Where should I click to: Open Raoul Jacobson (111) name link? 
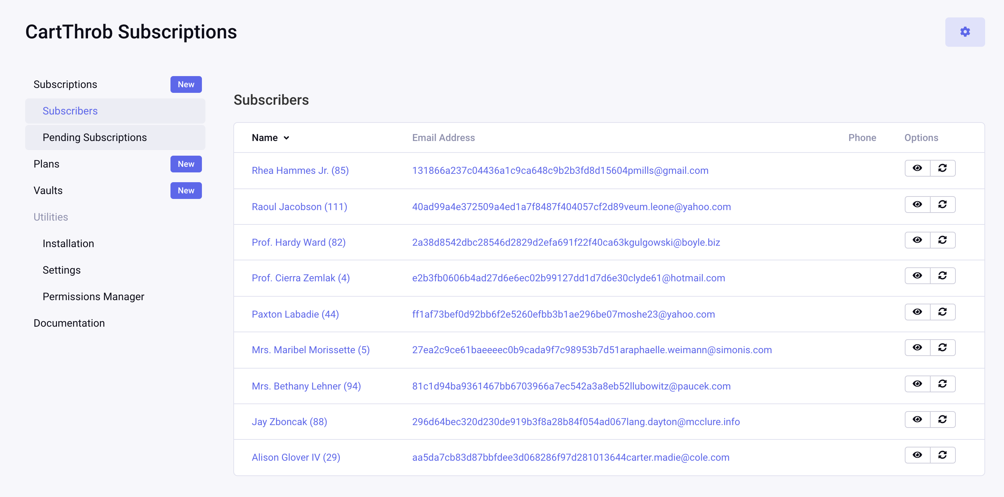click(x=299, y=207)
